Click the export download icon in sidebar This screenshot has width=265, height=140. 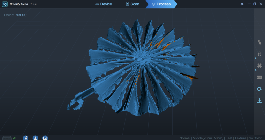259,101
